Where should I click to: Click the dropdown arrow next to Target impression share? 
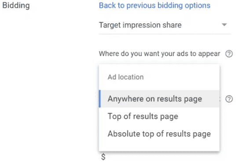point(224,25)
